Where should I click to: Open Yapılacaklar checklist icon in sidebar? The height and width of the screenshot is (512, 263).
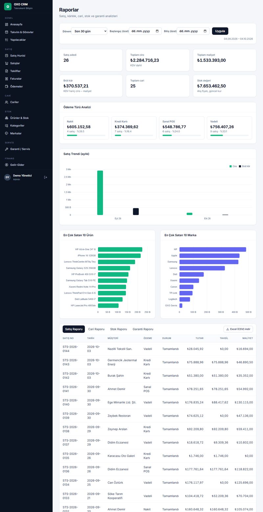click(7, 40)
